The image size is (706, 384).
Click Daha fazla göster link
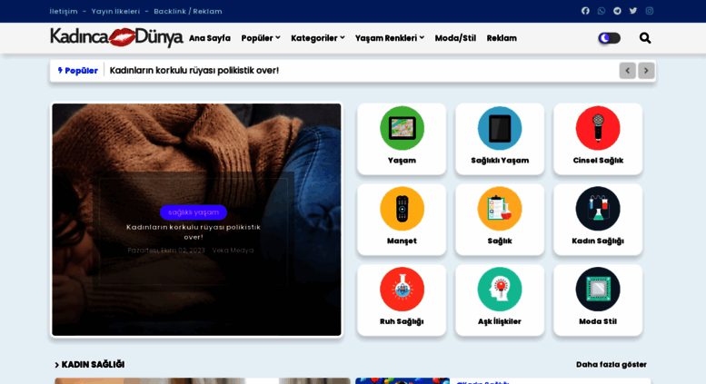click(612, 365)
